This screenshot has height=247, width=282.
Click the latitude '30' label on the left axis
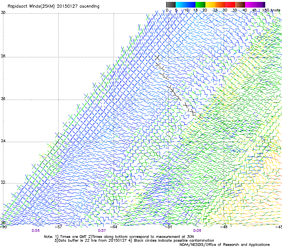[3, 13]
